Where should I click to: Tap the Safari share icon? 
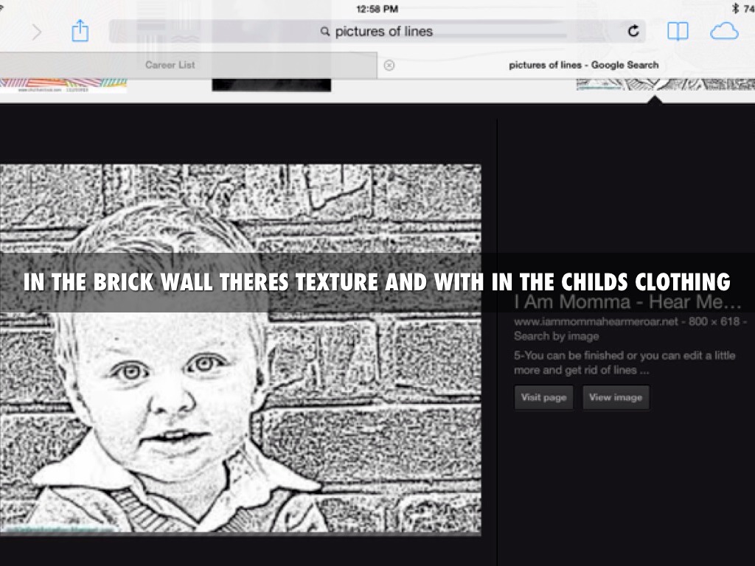coord(80,31)
